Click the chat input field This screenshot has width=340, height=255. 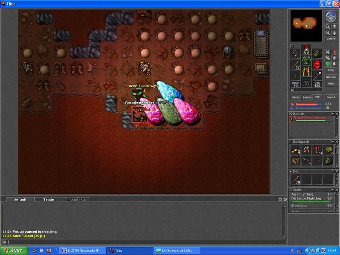pyautogui.click(x=146, y=242)
